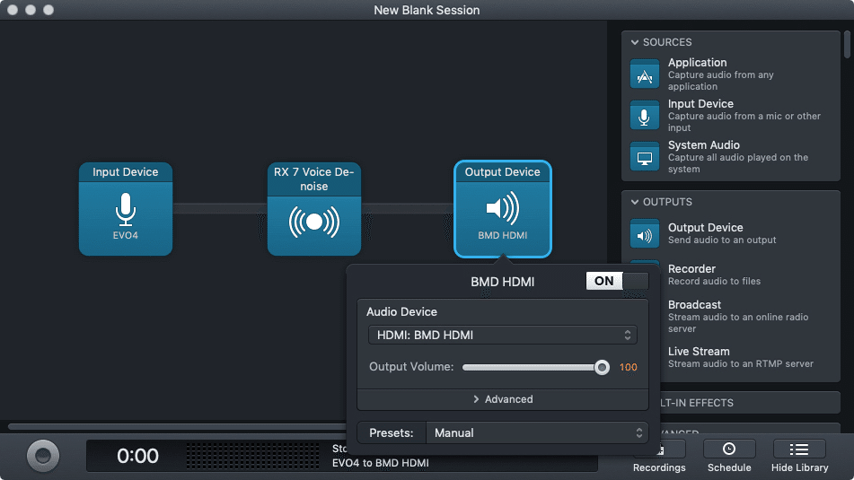
Task: Click the Schedule label in bottom bar
Action: coord(729,467)
